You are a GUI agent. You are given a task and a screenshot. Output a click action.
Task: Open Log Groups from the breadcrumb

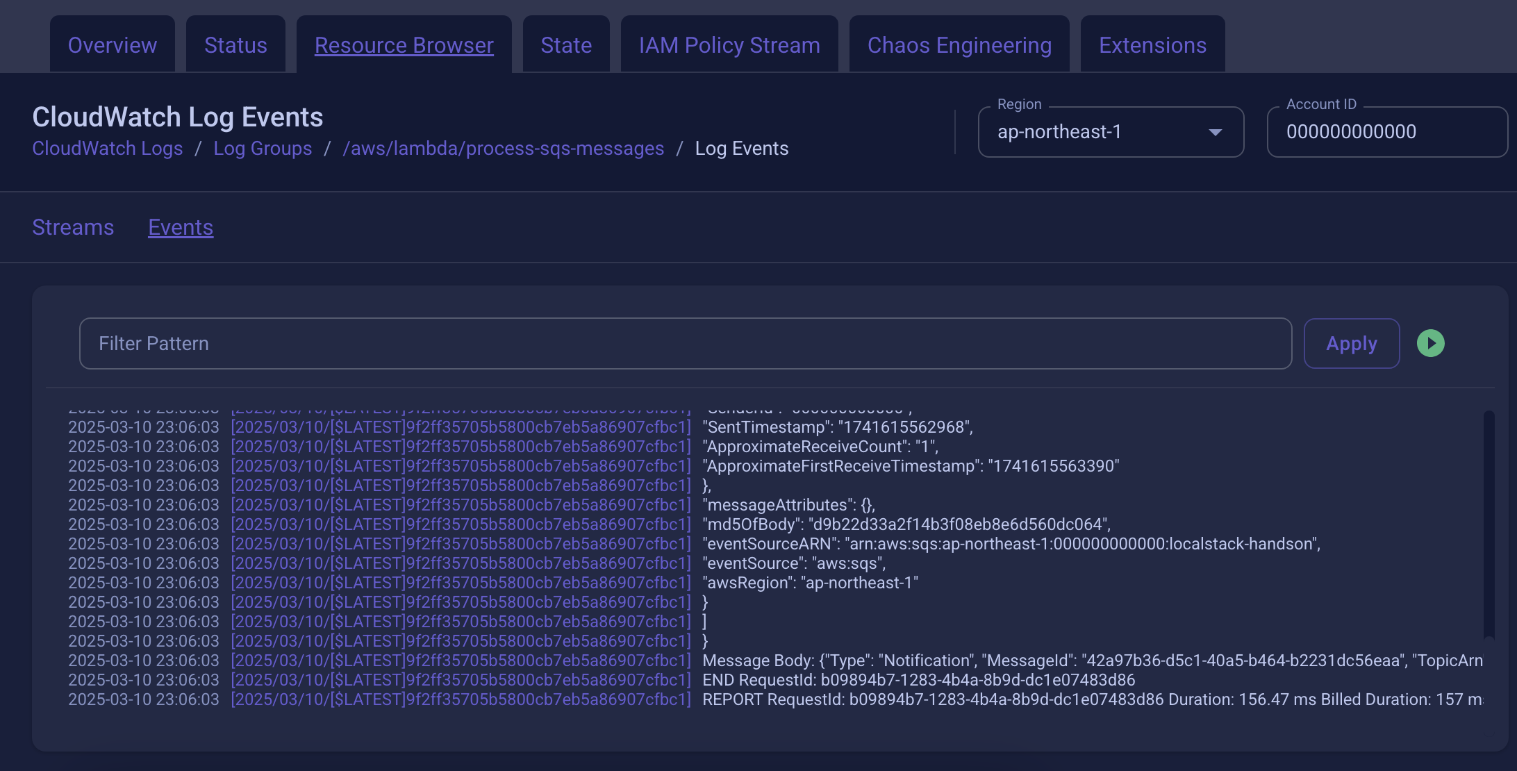(x=263, y=148)
